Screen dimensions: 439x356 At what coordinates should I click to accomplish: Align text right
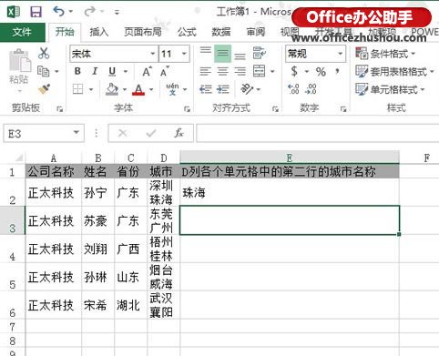(x=240, y=71)
